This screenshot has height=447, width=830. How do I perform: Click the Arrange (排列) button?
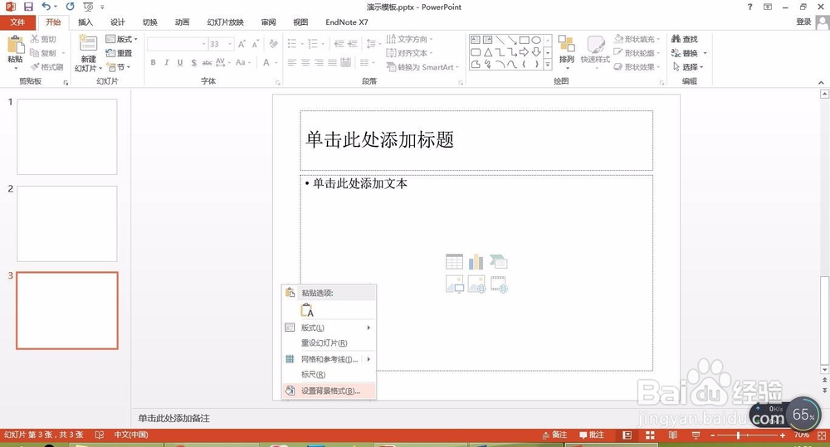click(x=566, y=52)
